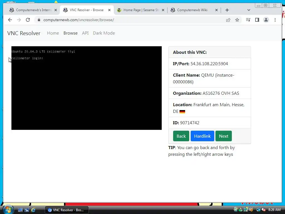Click the ID value 90714742

pos(190,123)
